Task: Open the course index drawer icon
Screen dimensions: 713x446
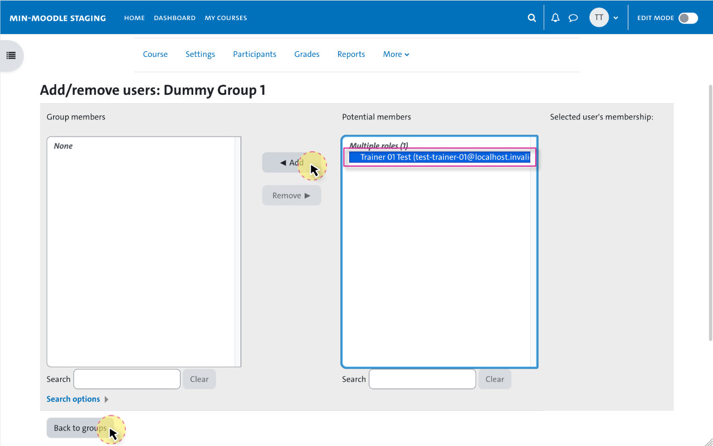Action: (11, 55)
